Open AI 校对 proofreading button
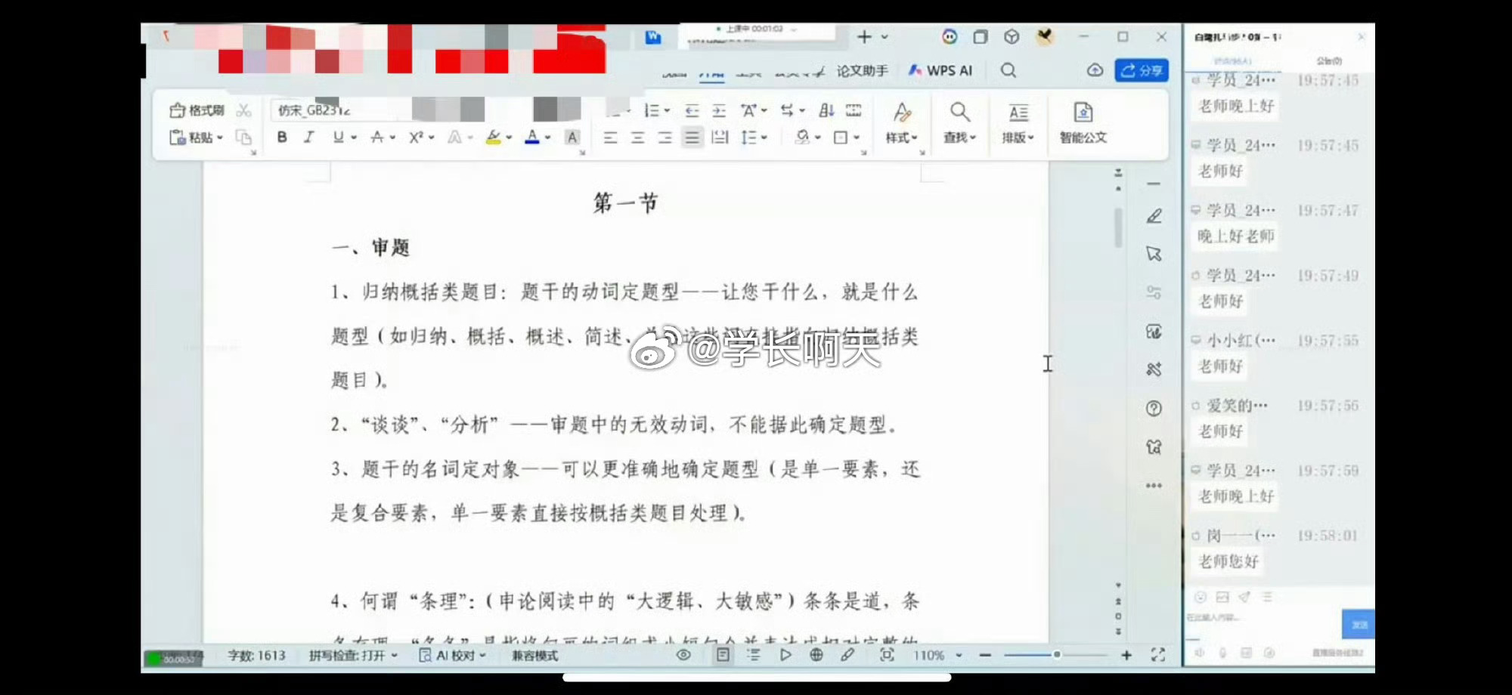 click(x=452, y=655)
